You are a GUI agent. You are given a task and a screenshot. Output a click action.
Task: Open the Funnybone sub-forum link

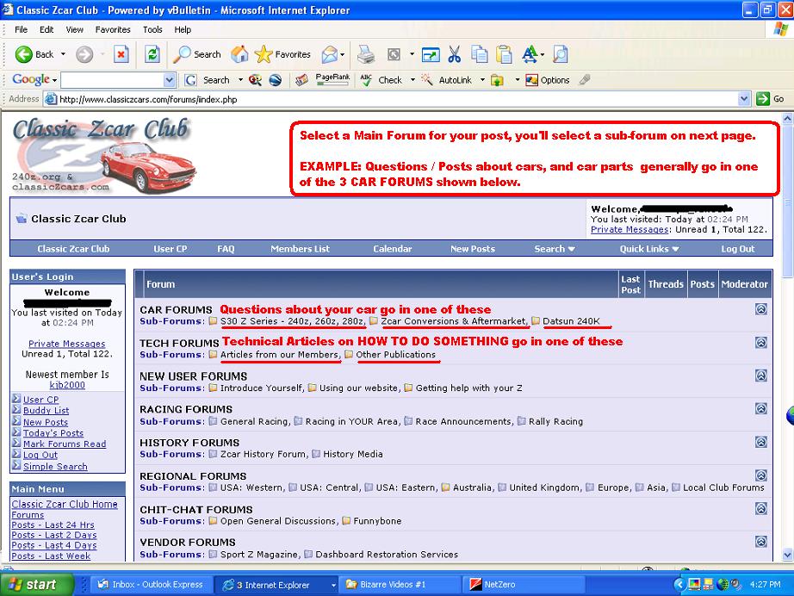tap(377, 520)
